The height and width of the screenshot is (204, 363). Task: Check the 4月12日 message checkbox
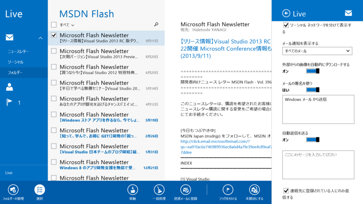click(x=54, y=98)
